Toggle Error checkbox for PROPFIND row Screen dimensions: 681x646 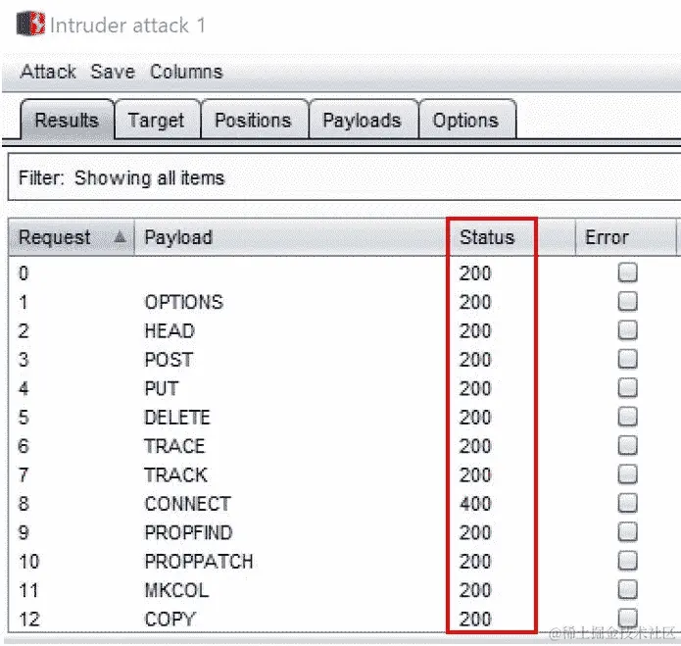pos(627,531)
